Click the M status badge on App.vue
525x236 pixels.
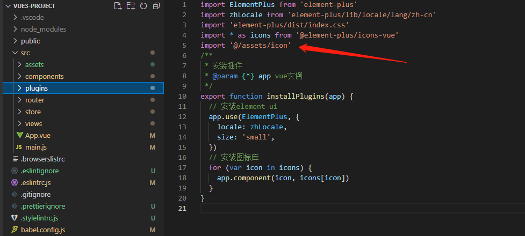pyautogui.click(x=153, y=135)
